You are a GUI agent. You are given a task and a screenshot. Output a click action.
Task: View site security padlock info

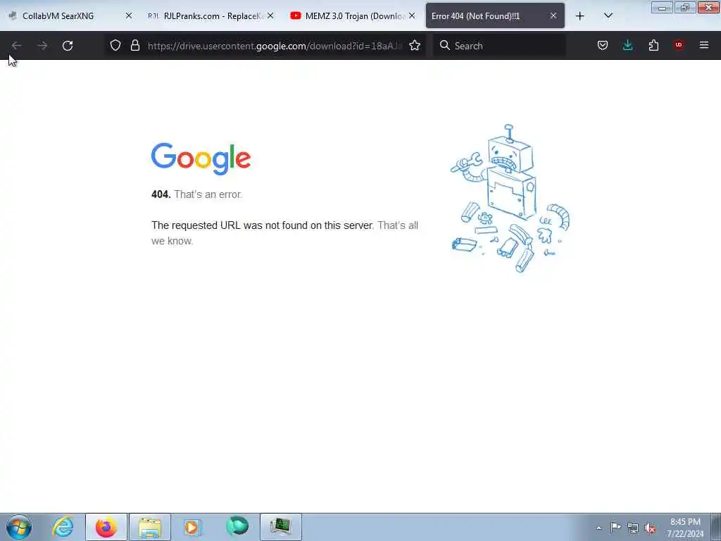pyautogui.click(x=134, y=45)
